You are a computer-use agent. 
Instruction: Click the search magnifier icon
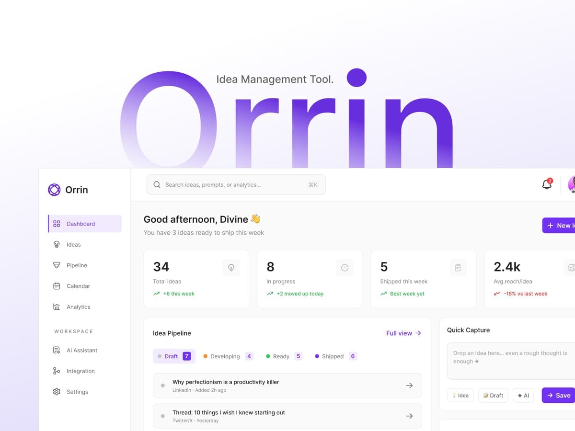157,184
